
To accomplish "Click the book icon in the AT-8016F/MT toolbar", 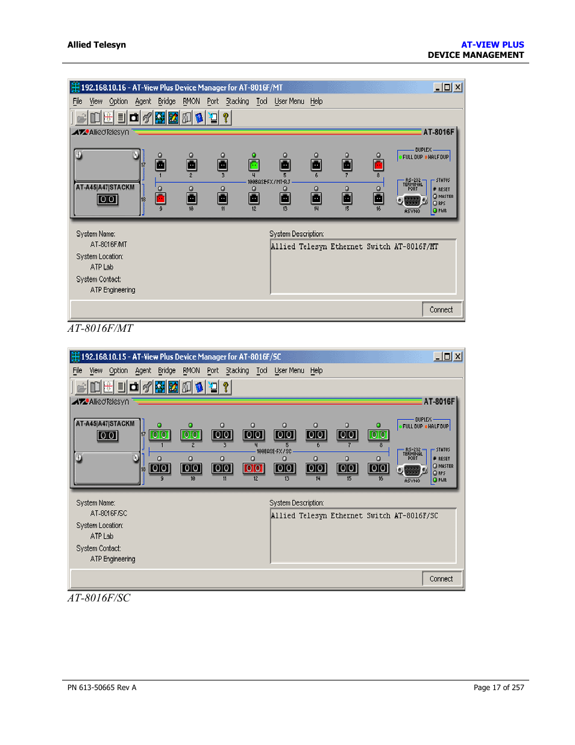I will point(95,118).
